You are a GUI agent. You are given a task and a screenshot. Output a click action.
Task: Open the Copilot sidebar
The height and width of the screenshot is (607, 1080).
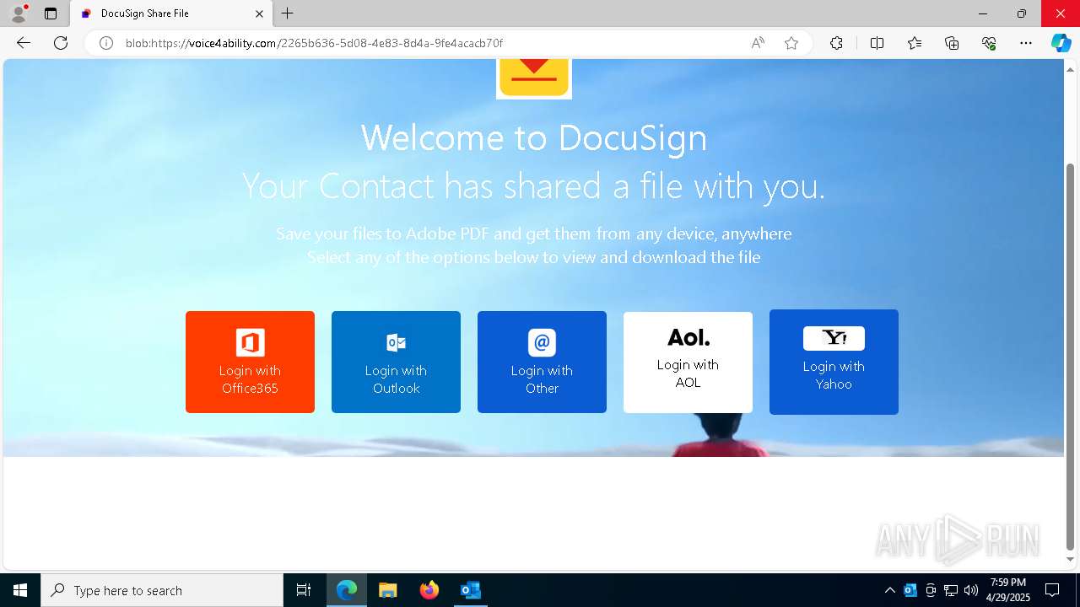click(x=1061, y=43)
